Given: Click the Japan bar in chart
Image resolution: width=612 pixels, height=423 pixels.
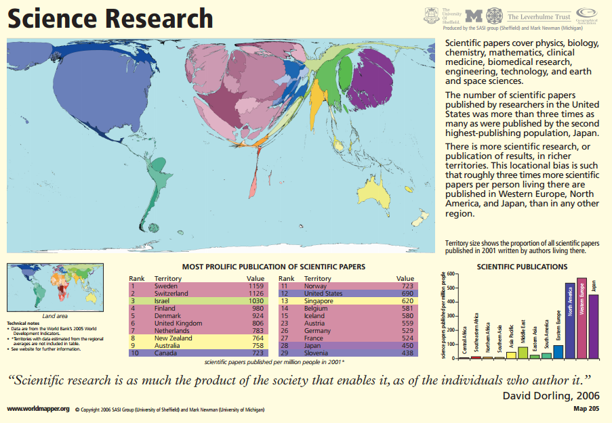Looking at the screenshot, I should (x=593, y=327).
